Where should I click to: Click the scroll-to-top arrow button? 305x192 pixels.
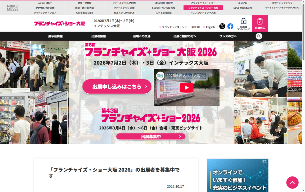coord(292,182)
